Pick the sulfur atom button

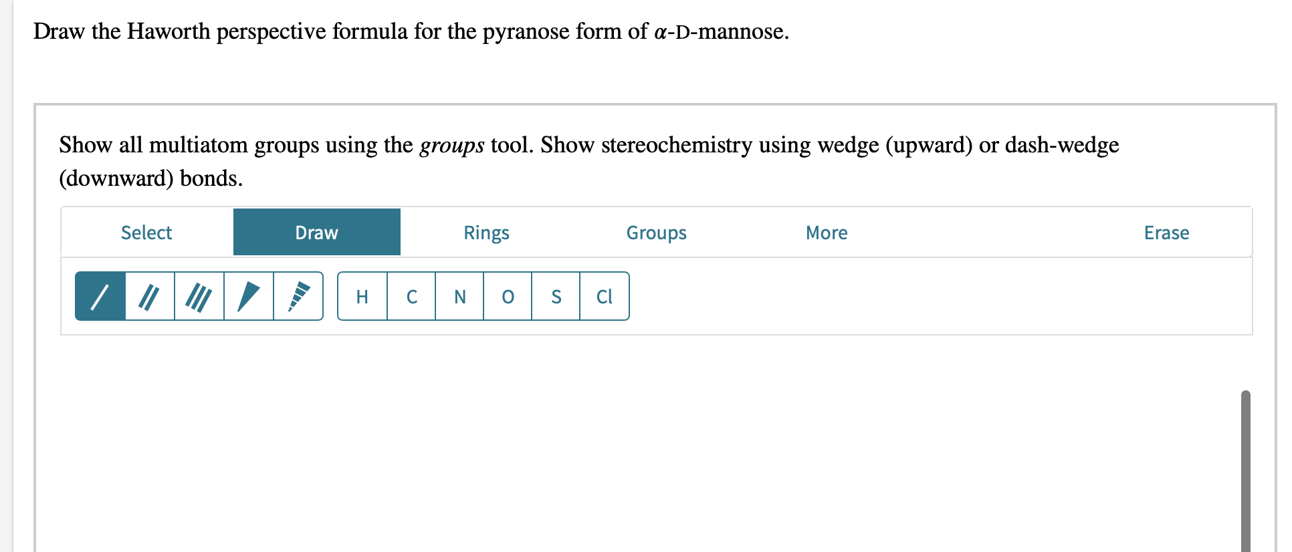click(556, 296)
